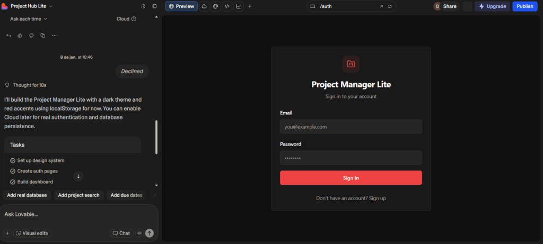Open the analytics chart tab icon
Viewport: 543px width, 244px height.
[x=238, y=6]
